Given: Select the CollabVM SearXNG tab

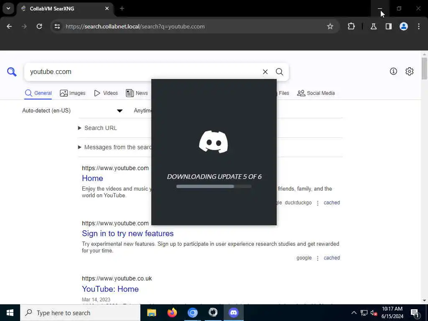Looking at the screenshot, I should (x=65, y=9).
